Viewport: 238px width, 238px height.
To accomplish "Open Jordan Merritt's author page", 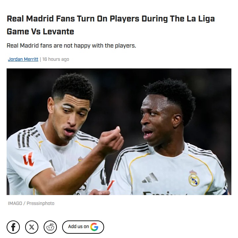I will [x=23, y=59].
